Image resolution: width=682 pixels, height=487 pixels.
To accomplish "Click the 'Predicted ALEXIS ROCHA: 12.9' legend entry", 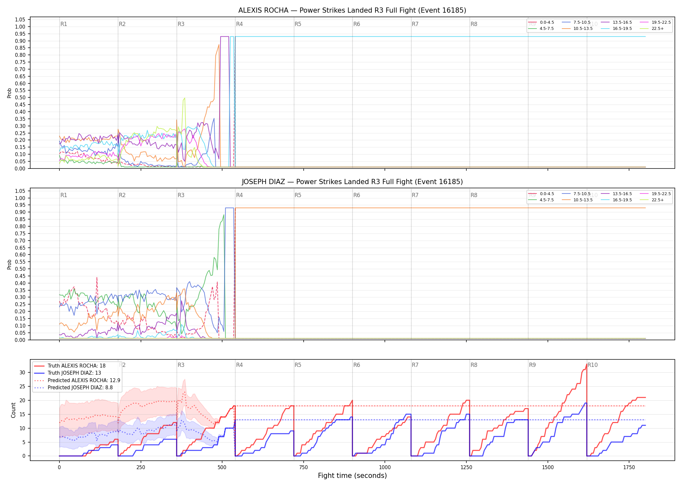I will (77, 381).
